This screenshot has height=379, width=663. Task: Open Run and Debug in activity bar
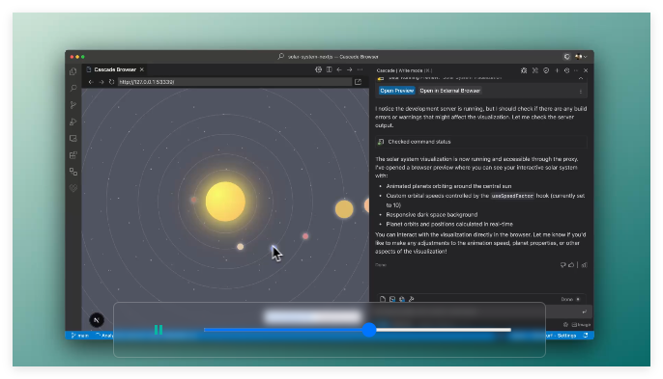(x=73, y=122)
